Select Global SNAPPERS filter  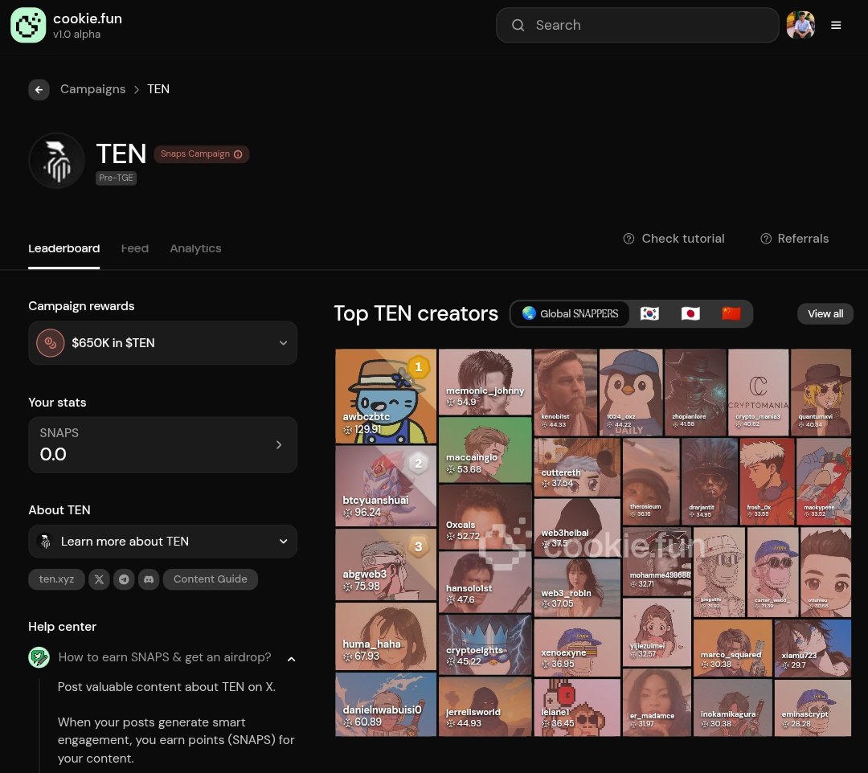pos(570,313)
